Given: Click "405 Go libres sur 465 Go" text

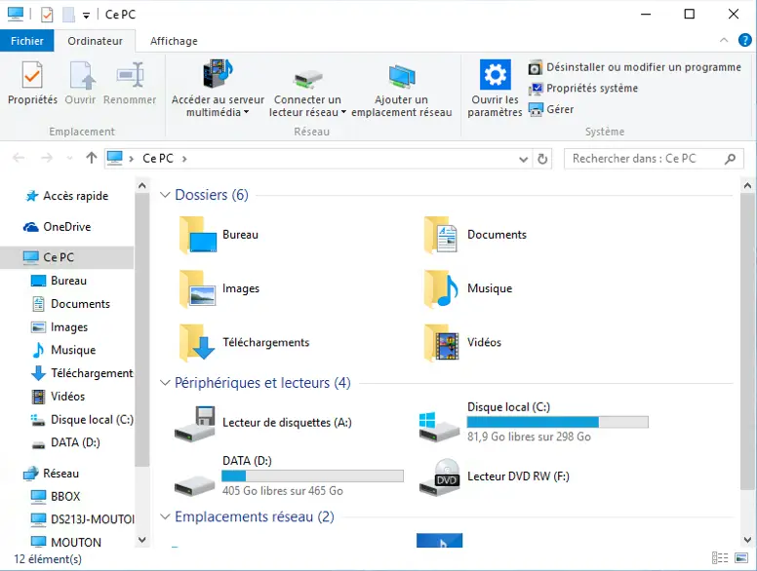Looking at the screenshot, I should [283, 491].
